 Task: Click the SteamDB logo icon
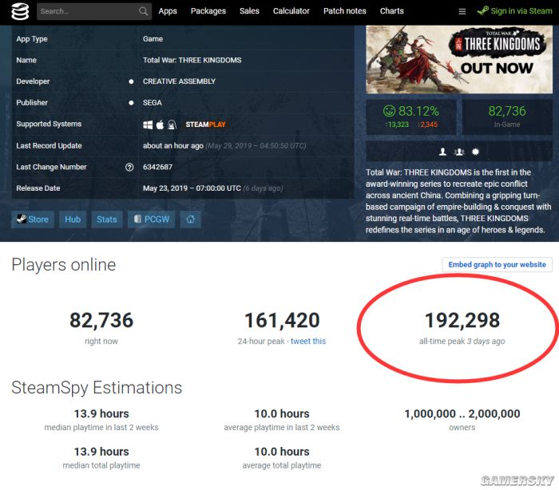(x=20, y=11)
